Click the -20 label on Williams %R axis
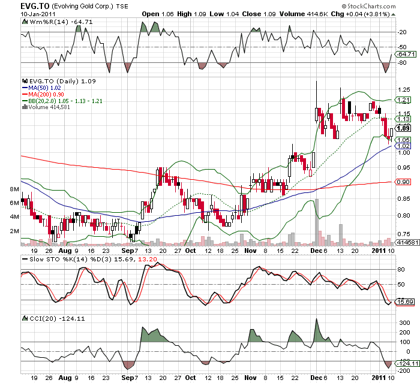420x383 pixels. [402, 32]
